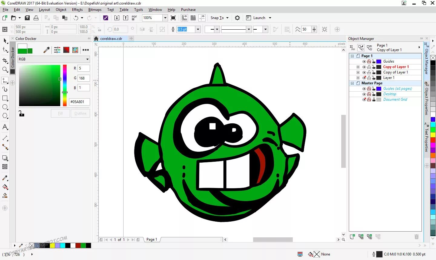Open the Undo history dropdown arrow
The image size is (436, 260).
point(82,18)
